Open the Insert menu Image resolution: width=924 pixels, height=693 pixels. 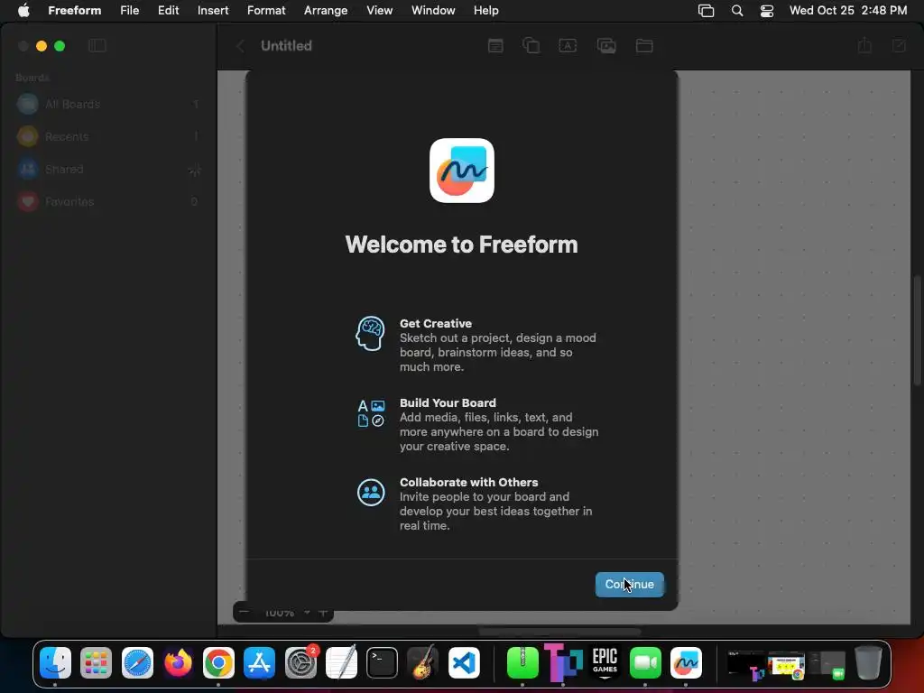click(x=213, y=11)
